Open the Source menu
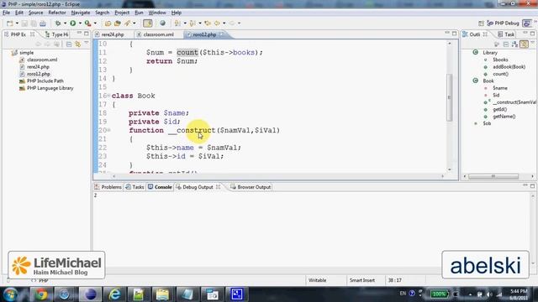The height and width of the screenshot is (302, 538). [x=35, y=13]
